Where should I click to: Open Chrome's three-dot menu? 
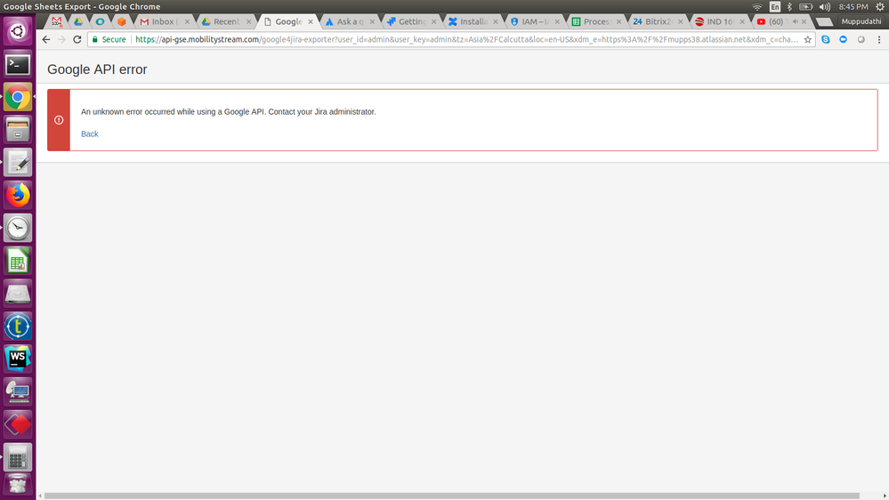click(879, 39)
